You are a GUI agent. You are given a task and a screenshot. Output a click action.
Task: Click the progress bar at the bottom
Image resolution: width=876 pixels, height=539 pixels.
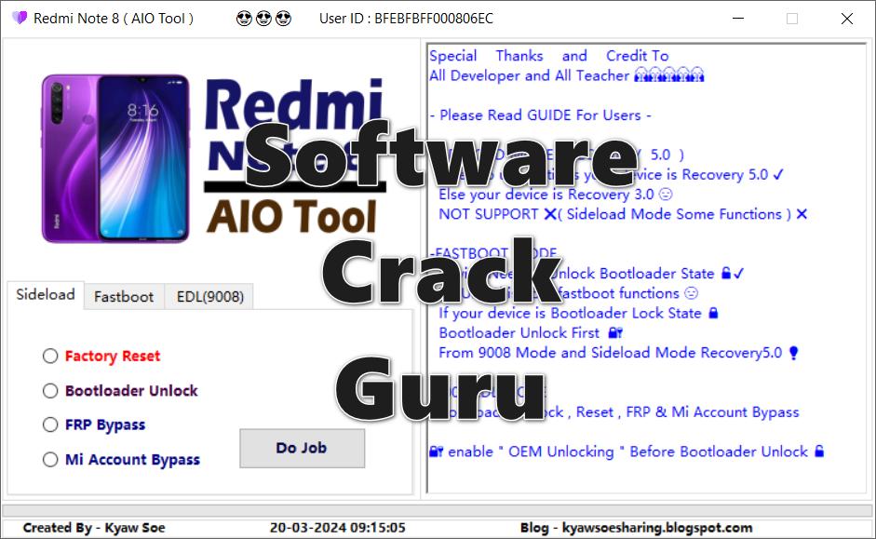pyautogui.click(x=438, y=511)
